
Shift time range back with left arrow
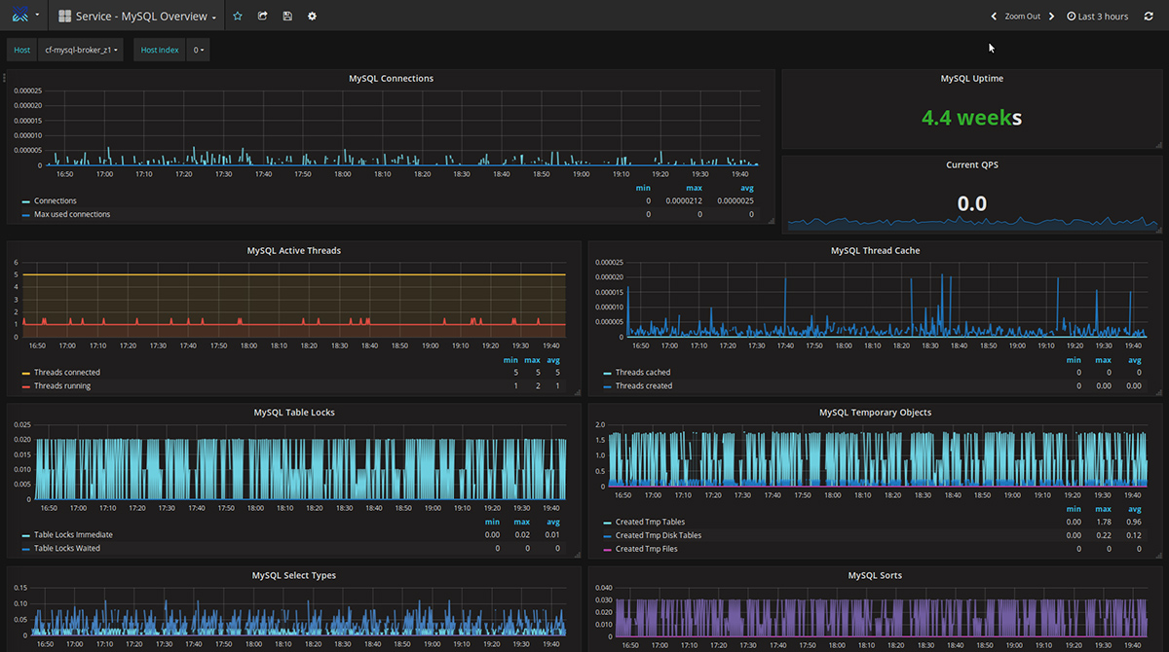point(994,17)
